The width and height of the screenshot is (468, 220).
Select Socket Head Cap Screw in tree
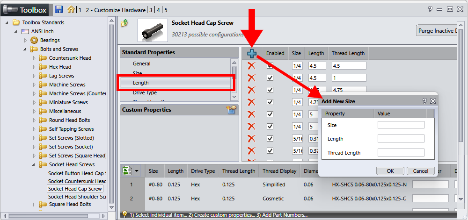(75, 188)
